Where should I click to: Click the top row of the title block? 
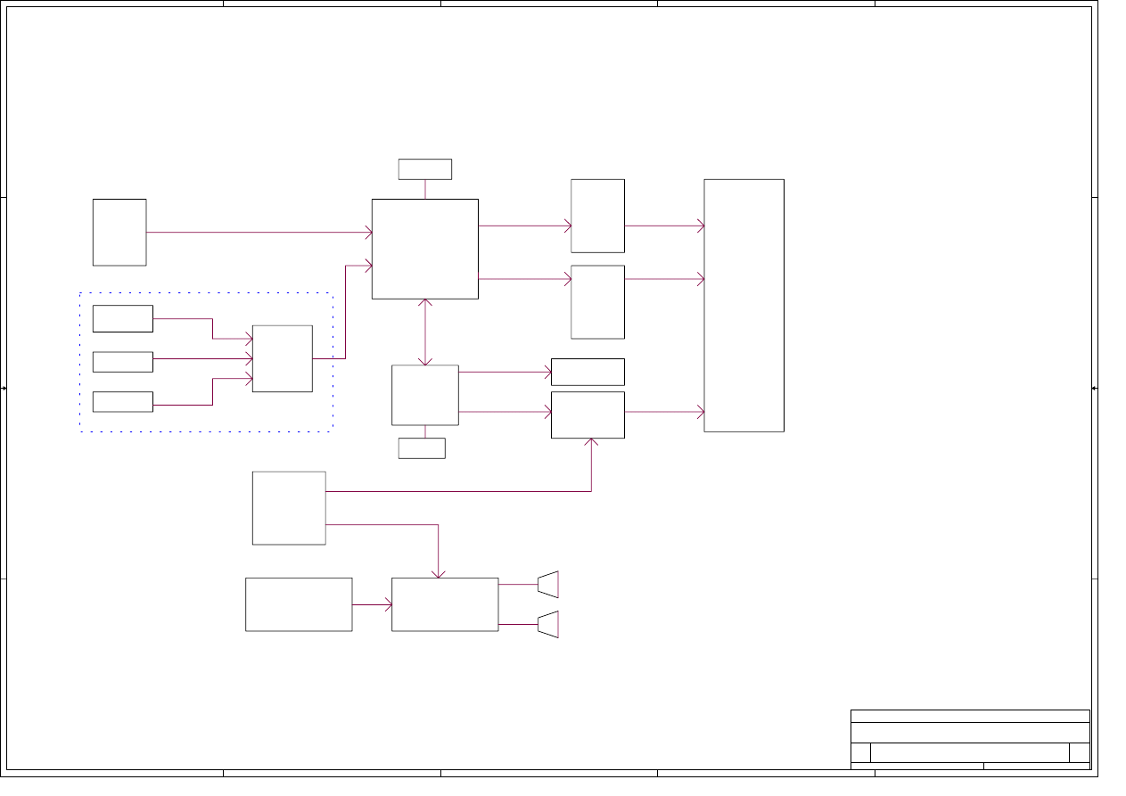(970, 716)
